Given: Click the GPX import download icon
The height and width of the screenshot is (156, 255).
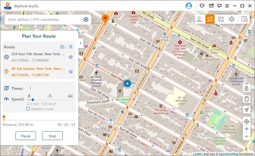Looking at the screenshot, I should [x=247, y=88].
